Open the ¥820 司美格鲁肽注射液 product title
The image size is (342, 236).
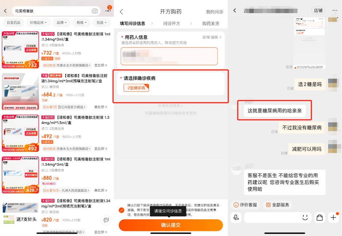[x=76, y=203]
